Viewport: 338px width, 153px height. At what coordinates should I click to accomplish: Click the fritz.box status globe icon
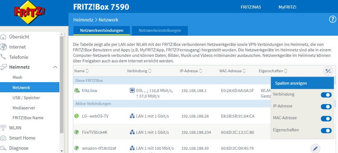click(77, 91)
